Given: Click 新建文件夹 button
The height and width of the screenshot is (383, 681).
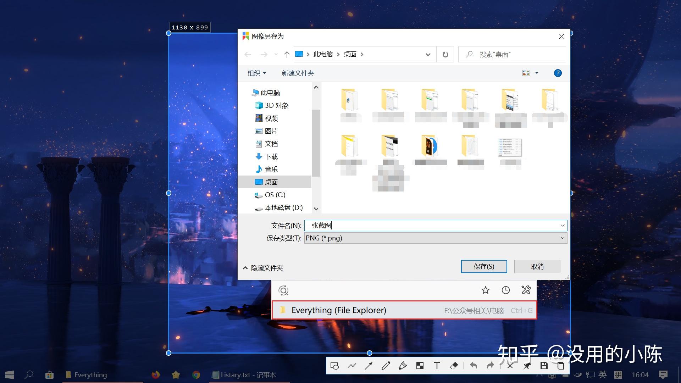Looking at the screenshot, I should click(x=298, y=73).
